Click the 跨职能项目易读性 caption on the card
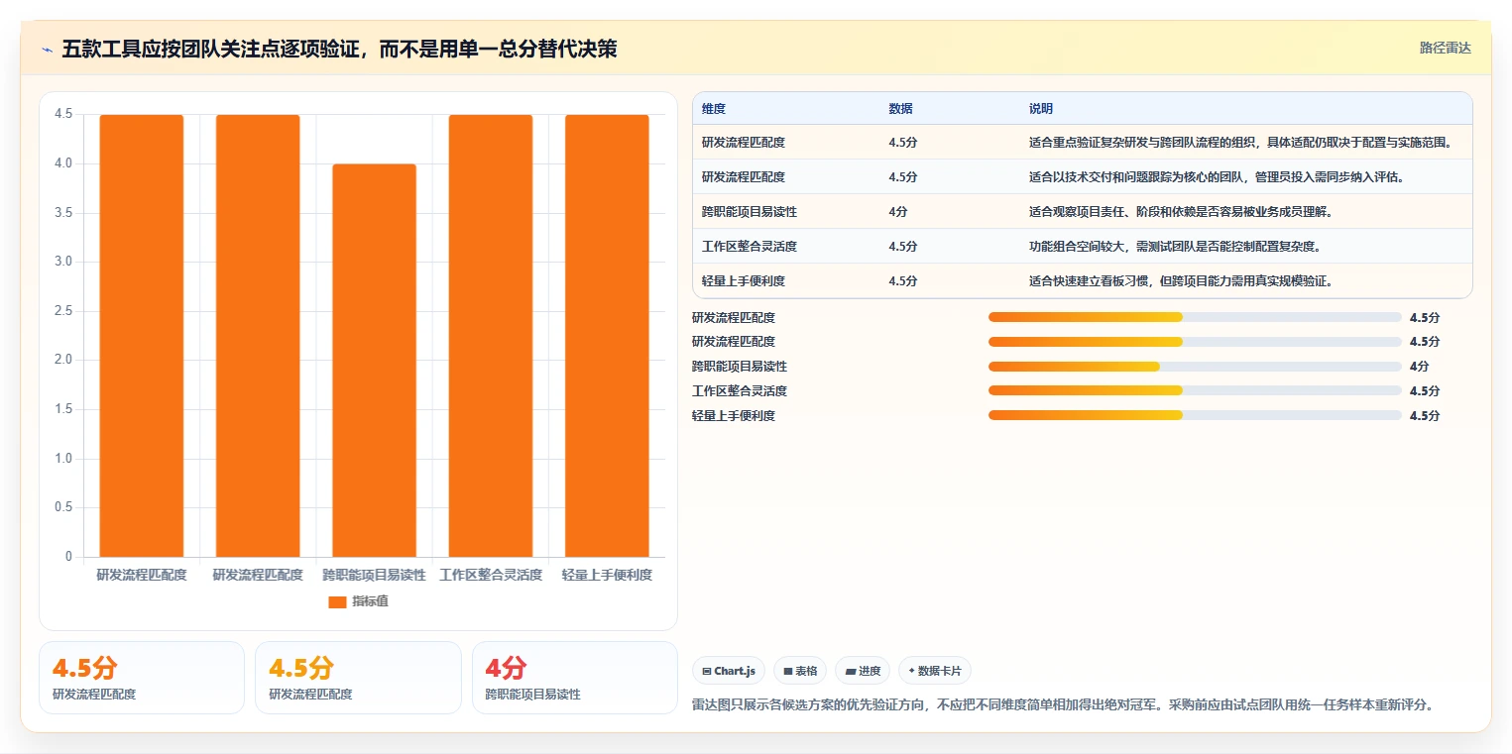 [x=533, y=695]
